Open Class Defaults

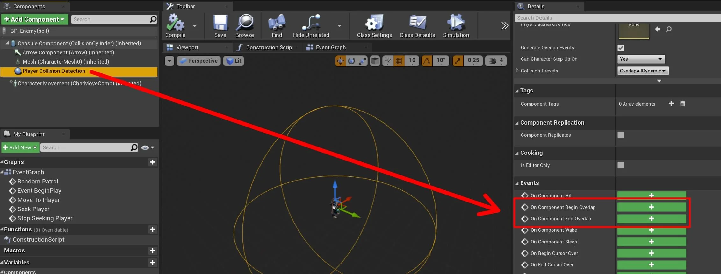417,26
